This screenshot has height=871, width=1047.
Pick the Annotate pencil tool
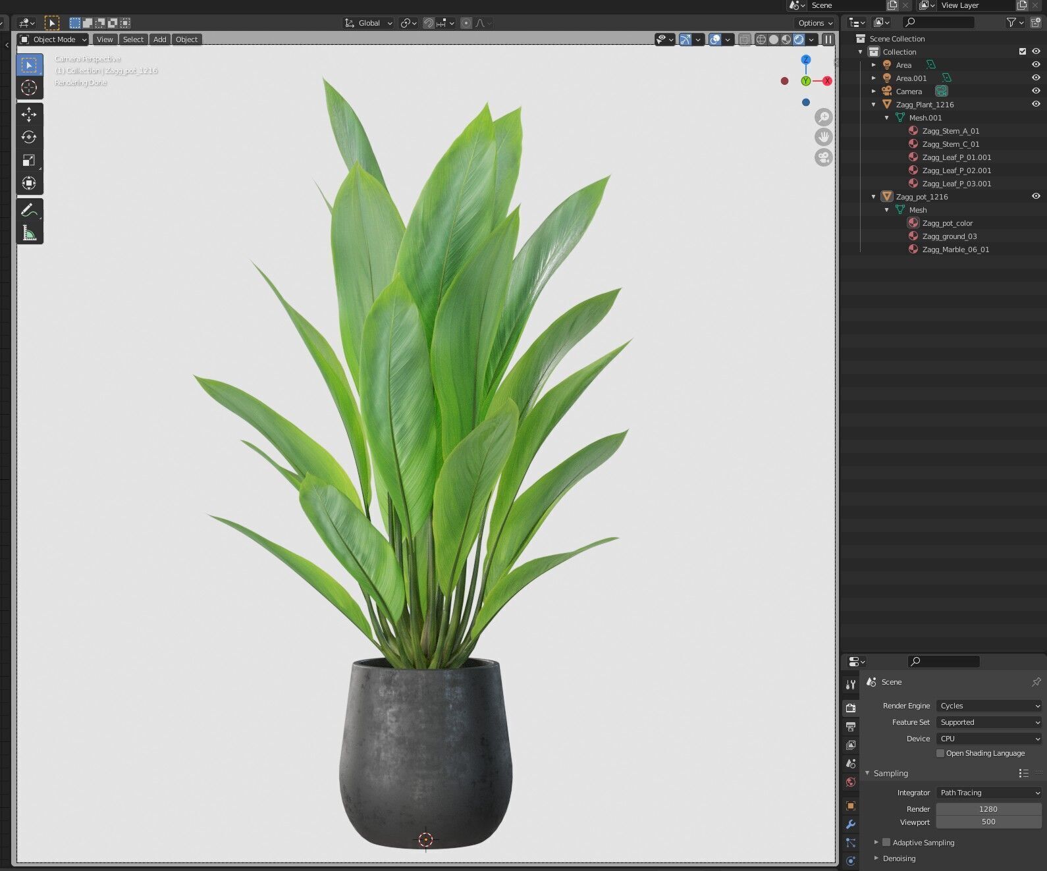pyautogui.click(x=29, y=210)
